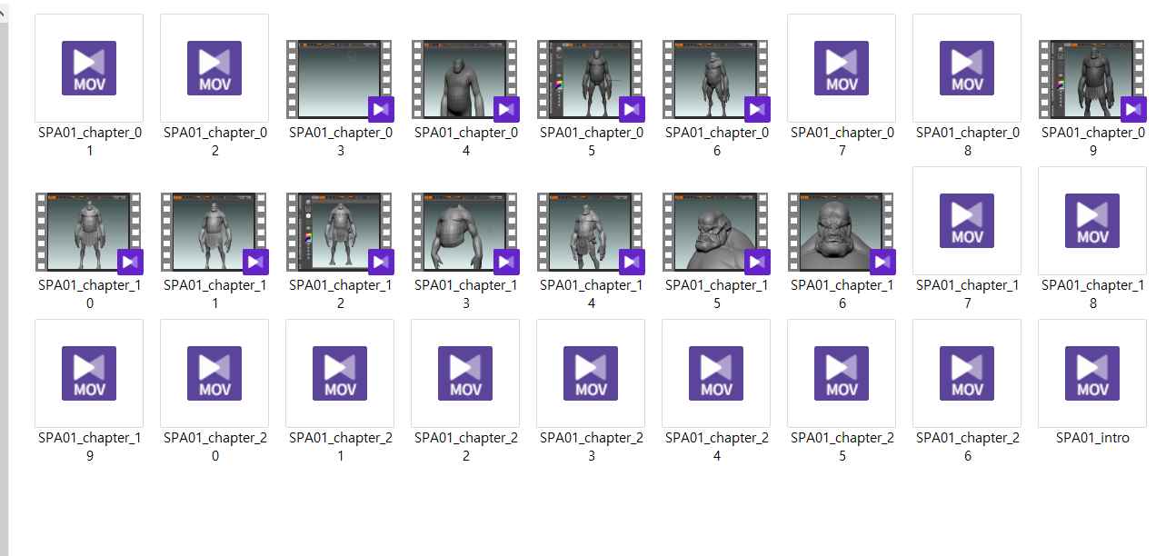Click the file name SPA01_chapter_16
Viewport: 1156px width, 556px height.
[842, 294]
